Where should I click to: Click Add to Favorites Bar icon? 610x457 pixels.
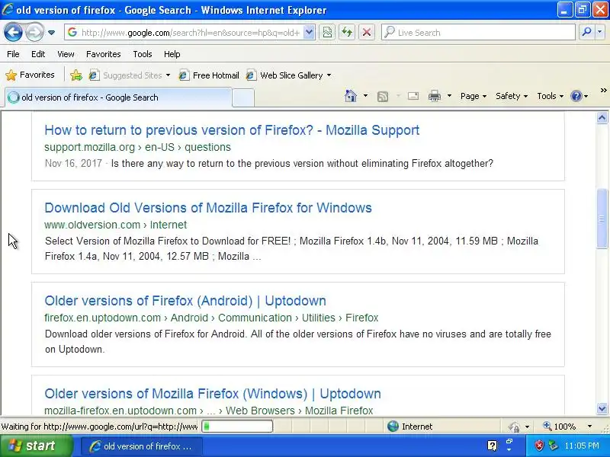click(x=76, y=75)
